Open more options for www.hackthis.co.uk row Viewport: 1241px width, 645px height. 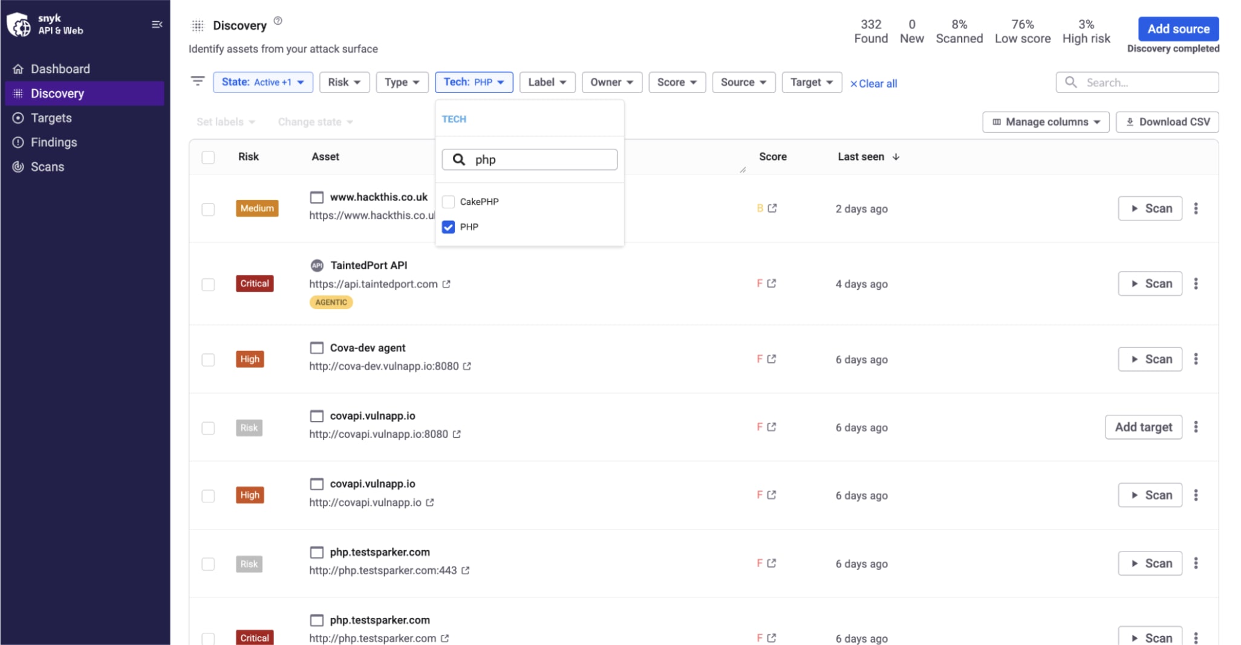click(x=1196, y=208)
